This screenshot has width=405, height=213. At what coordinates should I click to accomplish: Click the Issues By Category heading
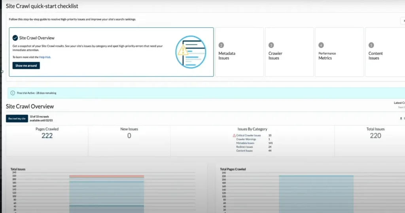(252, 129)
